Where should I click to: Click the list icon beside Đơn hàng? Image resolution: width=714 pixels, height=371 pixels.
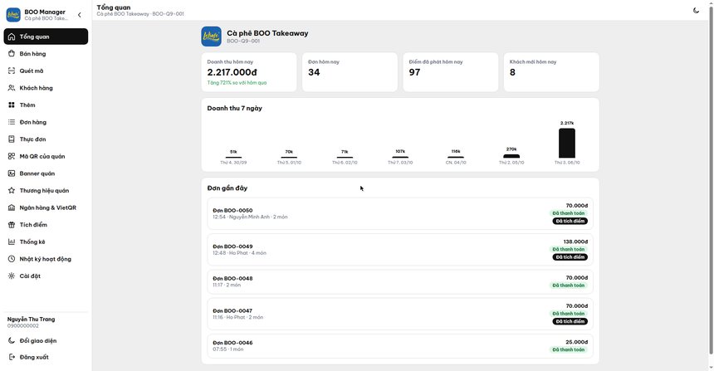12,122
